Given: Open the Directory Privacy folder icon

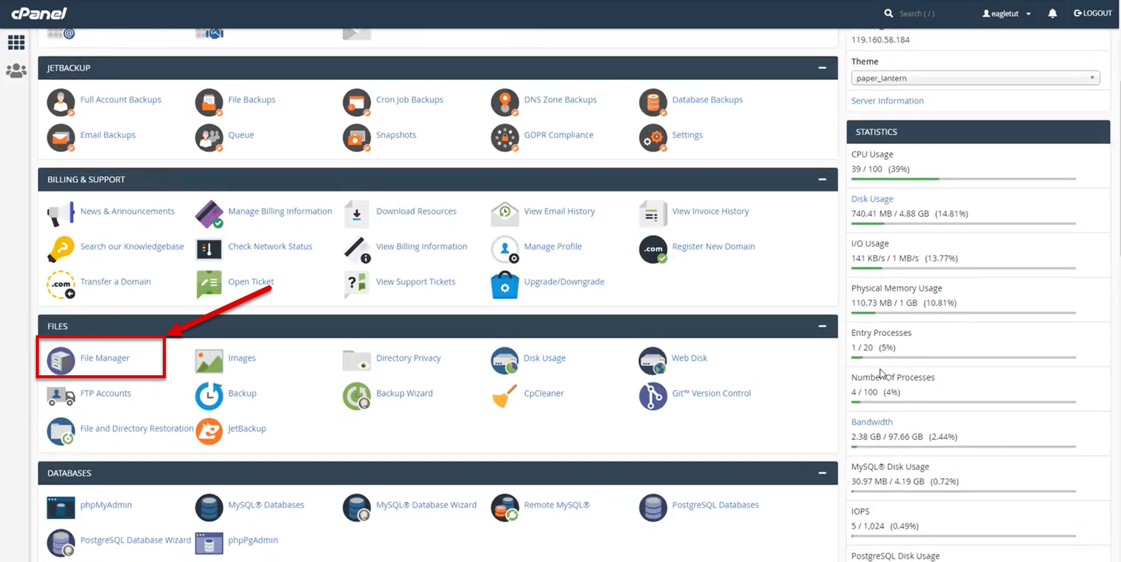Looking at the screenshot, I should pyautogui.click(x=357, y=361).
